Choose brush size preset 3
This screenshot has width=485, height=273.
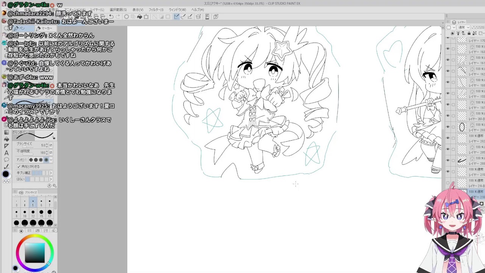[16, 203]
